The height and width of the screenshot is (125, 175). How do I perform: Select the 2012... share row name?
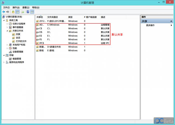click(42, 21)
